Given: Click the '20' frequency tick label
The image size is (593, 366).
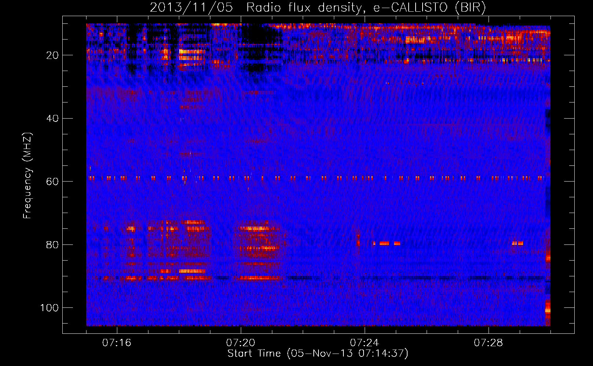Looking at the screenshot, I should 52,55.
